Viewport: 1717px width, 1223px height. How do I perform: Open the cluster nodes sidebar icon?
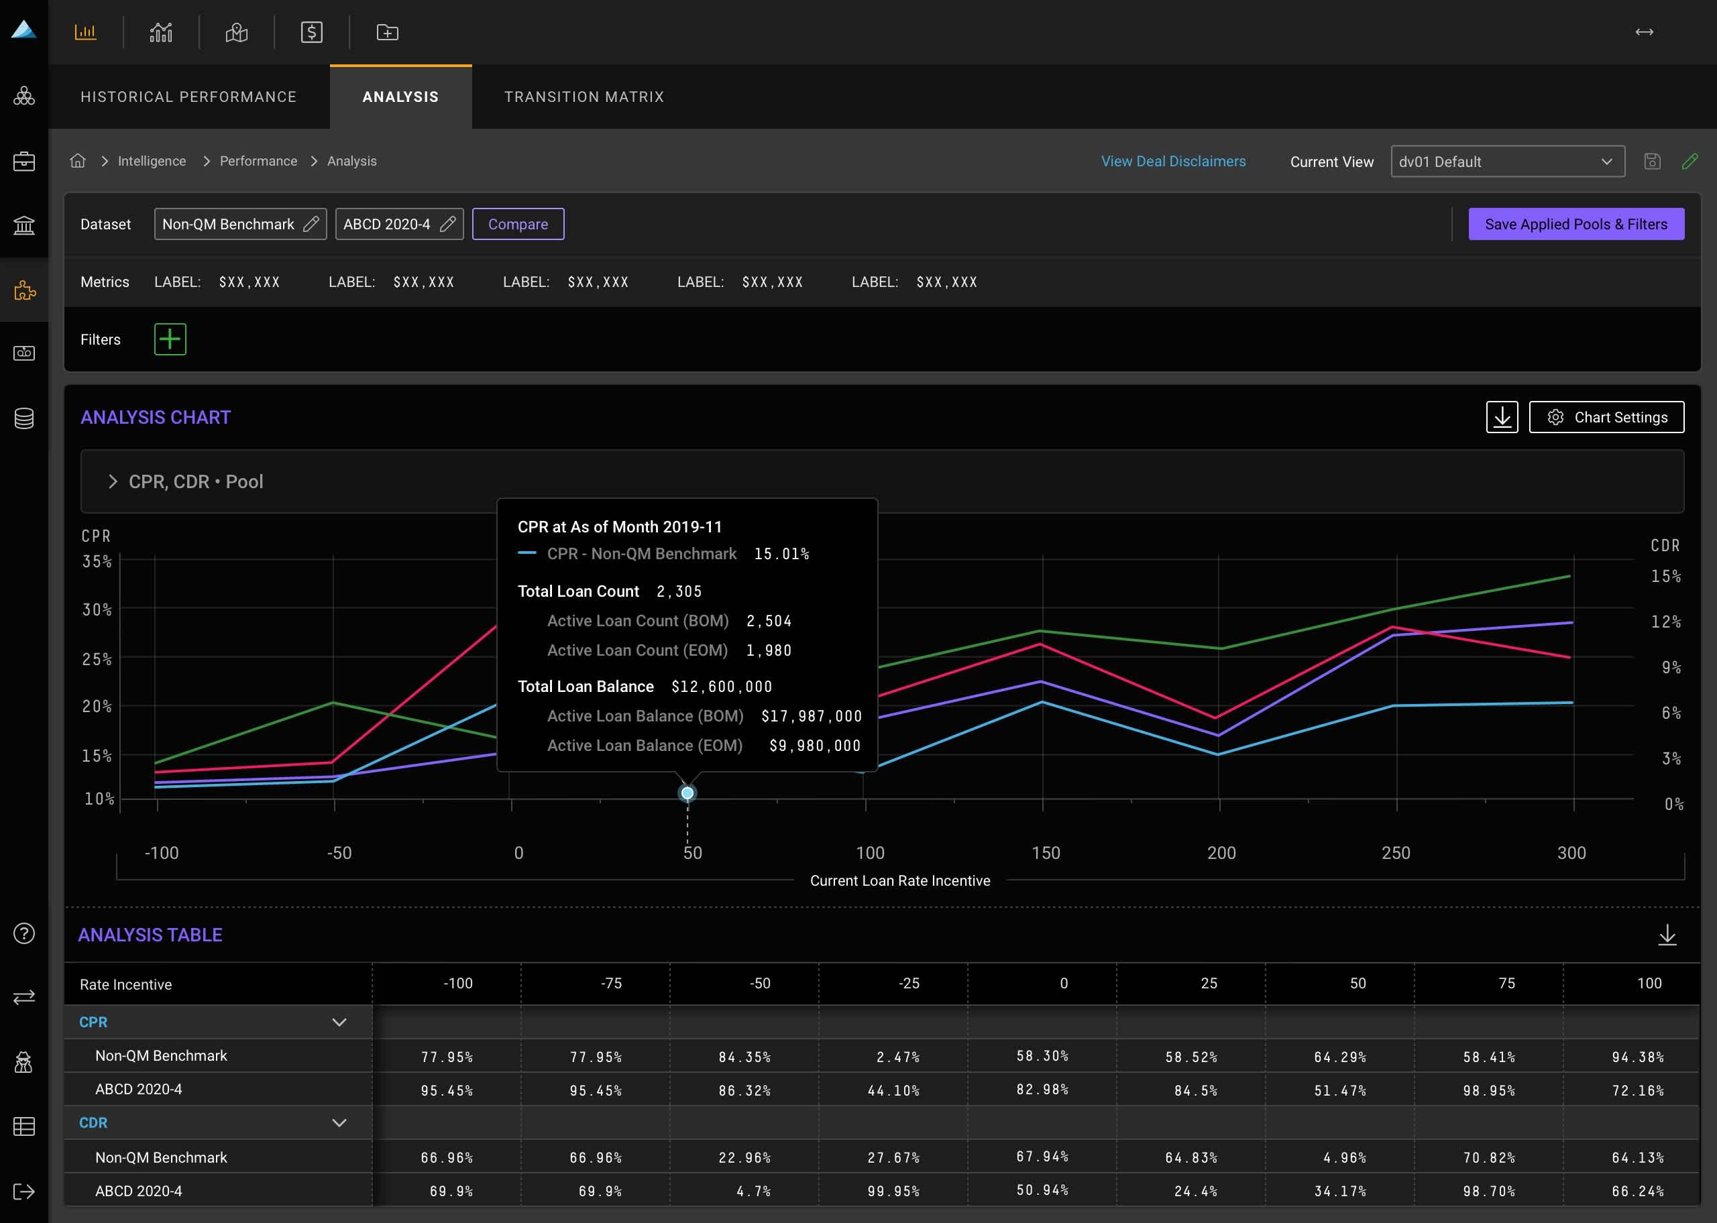(24, 96)
